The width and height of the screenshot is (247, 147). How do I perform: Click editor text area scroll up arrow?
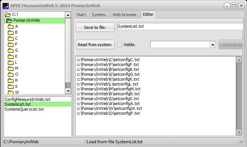[x=239, y=60]
